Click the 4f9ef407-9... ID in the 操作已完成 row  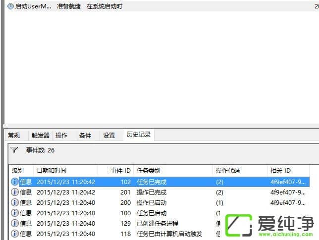click(x=288, y=192)
